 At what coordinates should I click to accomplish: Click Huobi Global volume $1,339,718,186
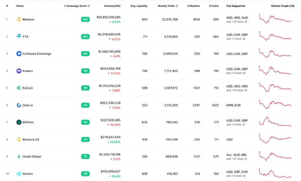110,154
